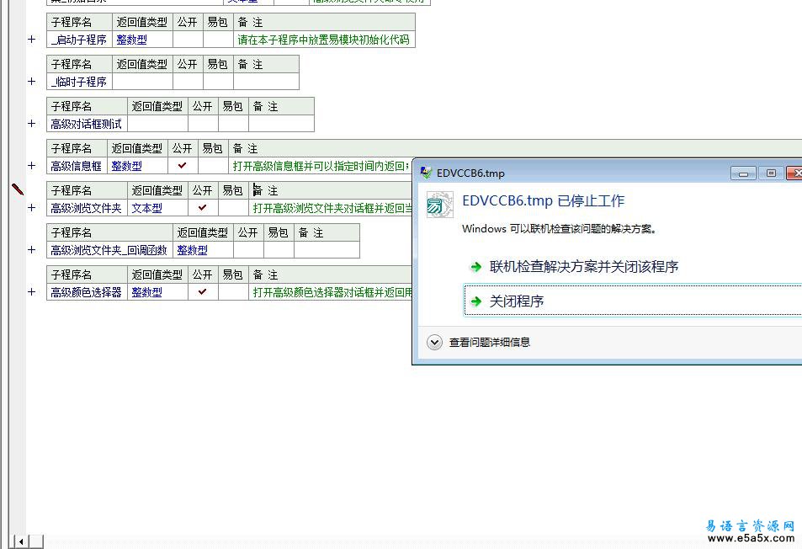Click the crashed app icon in dialog
This screenshot has height=549, width=802.
coord(440,205)
